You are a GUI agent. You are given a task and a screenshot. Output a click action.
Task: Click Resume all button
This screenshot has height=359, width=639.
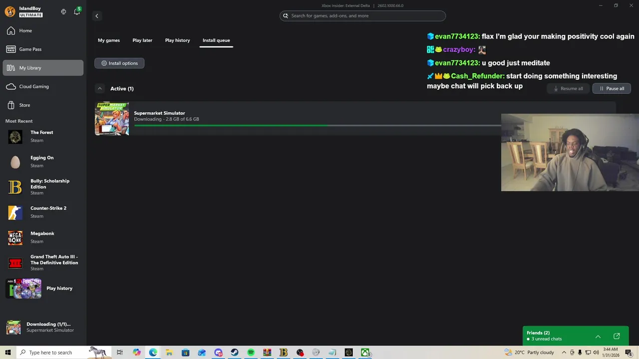pyautogui.click(x=568, y=89)
